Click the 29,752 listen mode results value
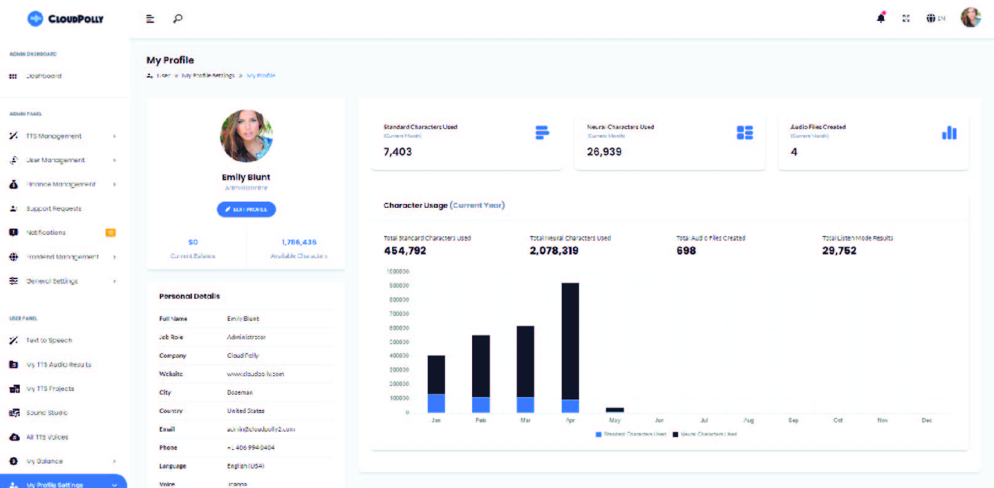 point(839,251)
